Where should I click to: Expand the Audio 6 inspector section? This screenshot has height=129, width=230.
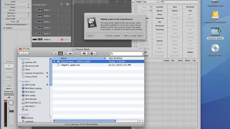pos(4,28)
